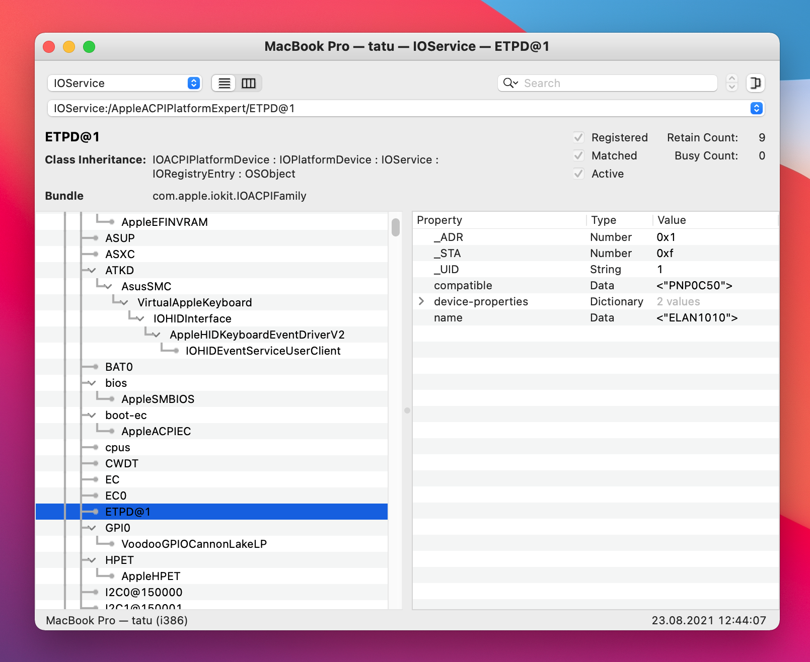Click the upper arrow of the search stepper

732,79
